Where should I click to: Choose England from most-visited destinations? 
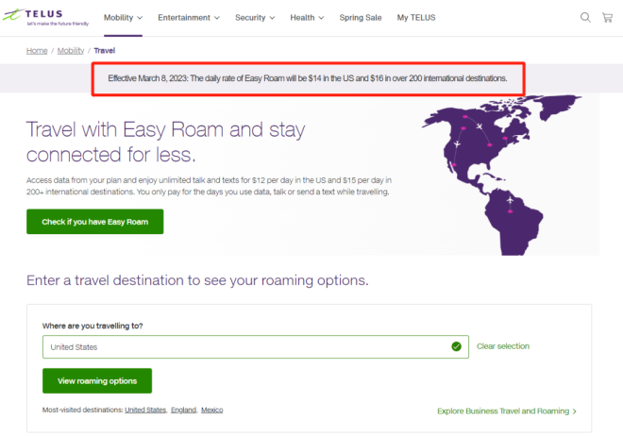pos(183,410)
